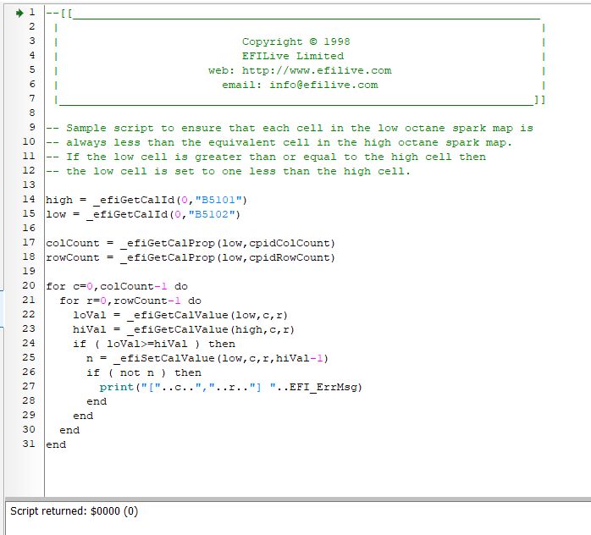Click the "]]" comment closer on line 7
Screen dimensions: 591x535
pyautogui.click(x=539, y=99)
